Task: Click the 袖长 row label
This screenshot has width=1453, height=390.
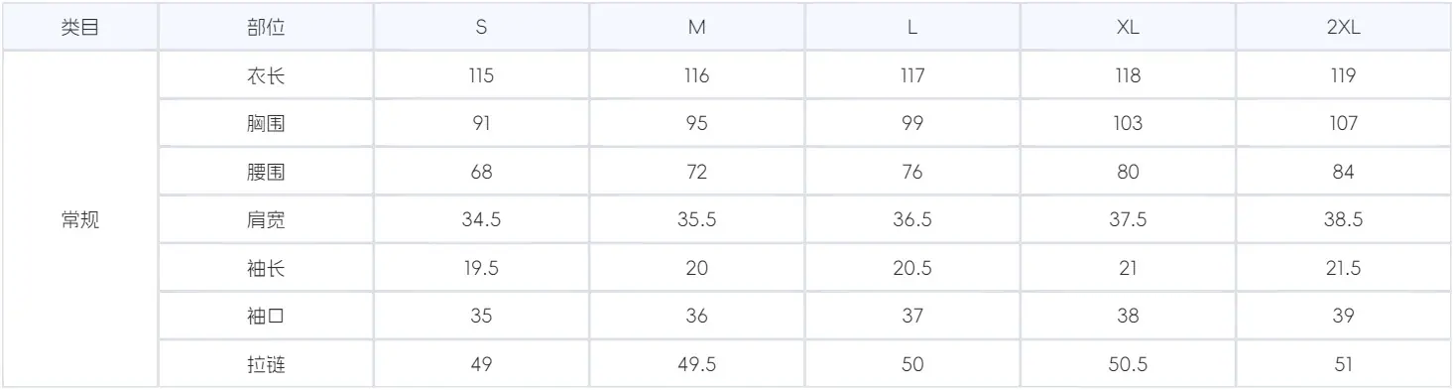Action: (x=266, y=268)
